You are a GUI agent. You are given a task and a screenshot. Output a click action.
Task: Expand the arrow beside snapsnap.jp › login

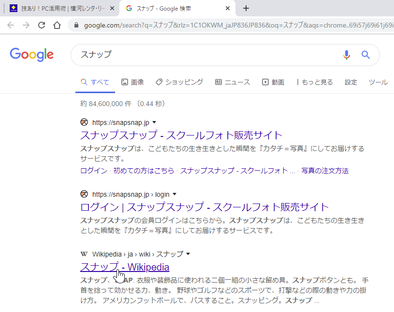(x=175, y=194)
